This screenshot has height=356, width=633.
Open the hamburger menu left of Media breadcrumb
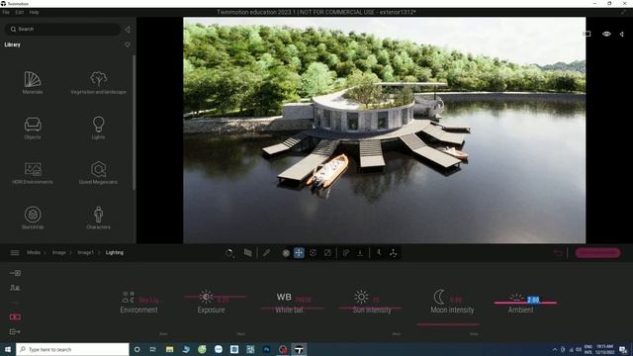[15, 253]
